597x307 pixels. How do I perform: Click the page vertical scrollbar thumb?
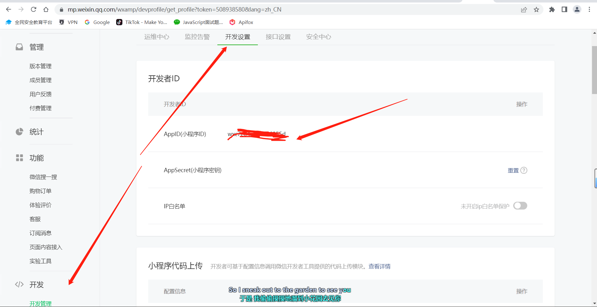pyautogui.click(x=595, y=70)
